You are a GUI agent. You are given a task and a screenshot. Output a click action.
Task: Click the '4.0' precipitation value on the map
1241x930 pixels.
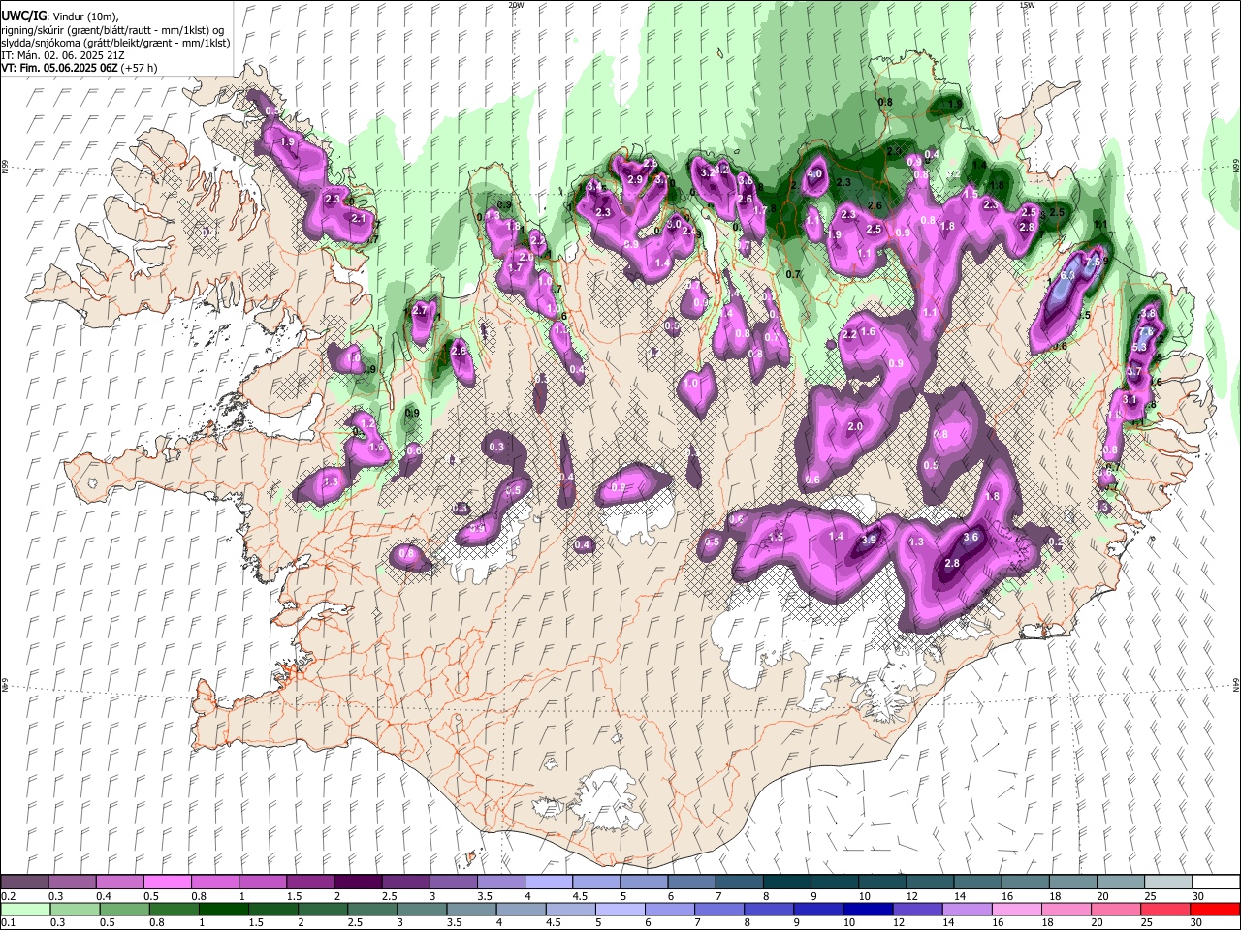click(x=814, y=174)
